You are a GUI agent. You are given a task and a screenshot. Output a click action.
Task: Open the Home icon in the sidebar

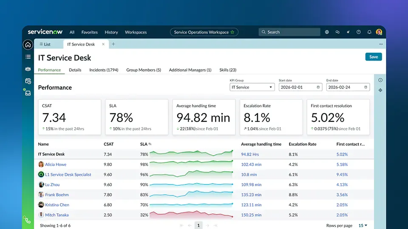[x=28, y=45]
